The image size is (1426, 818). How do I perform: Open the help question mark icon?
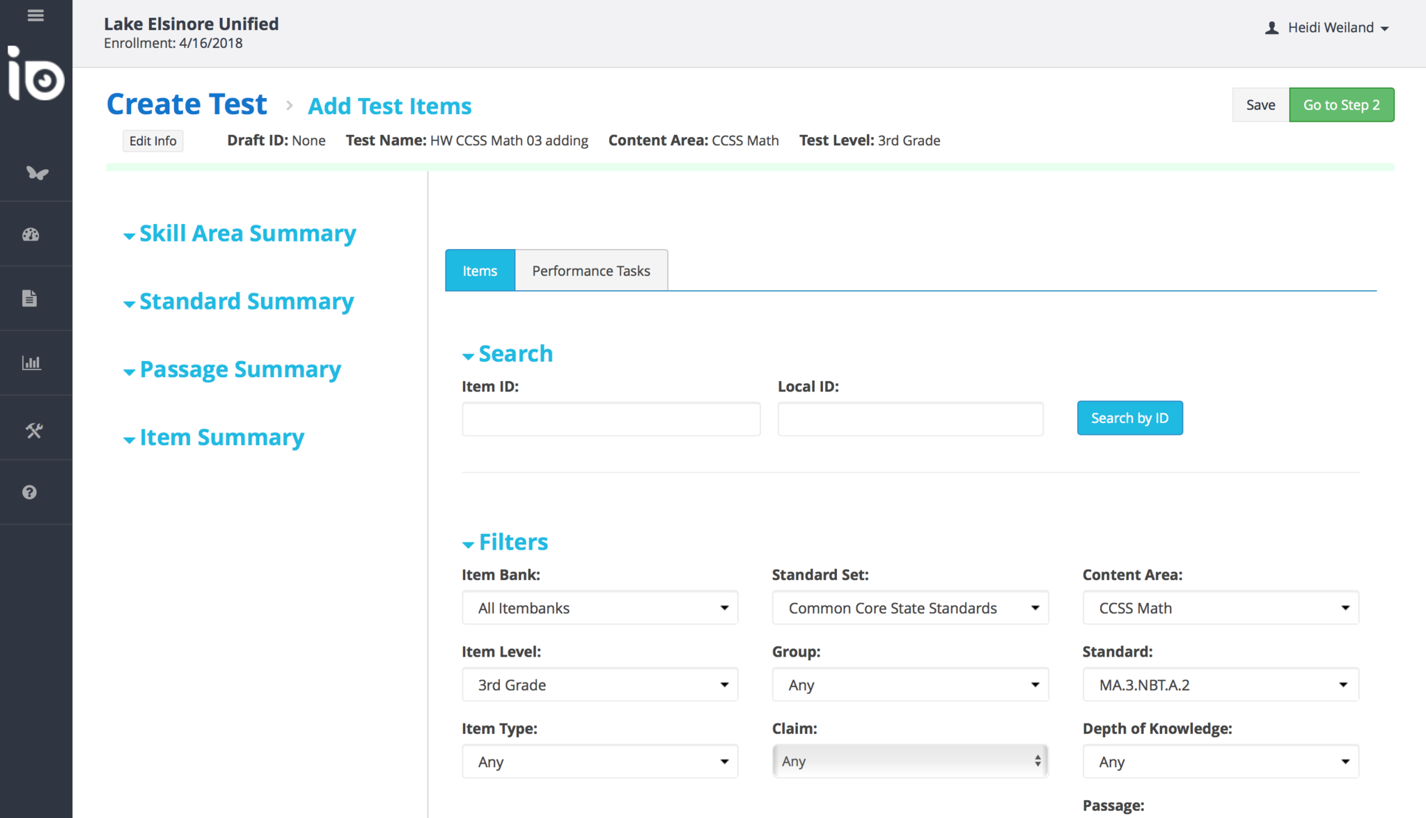click(x=29, y=492)
